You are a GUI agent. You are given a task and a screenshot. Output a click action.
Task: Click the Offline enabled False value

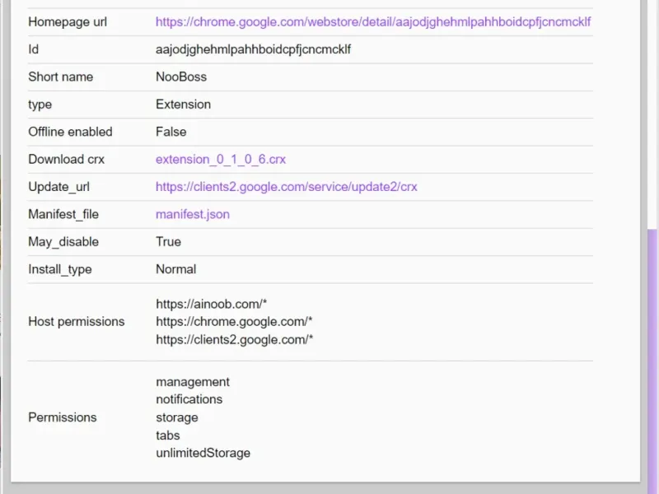[x=171, y=132]
